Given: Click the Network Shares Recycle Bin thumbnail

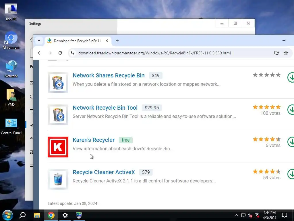Looking at the screenshot, I should [58, 83].
